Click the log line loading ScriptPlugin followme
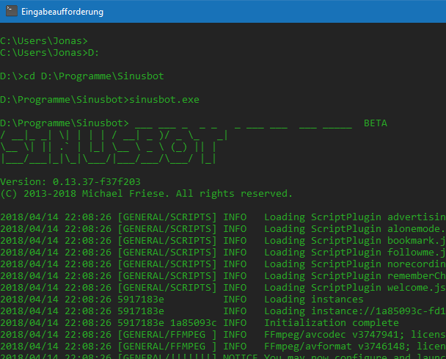Viewport: 446px width, 359px height. tap(223, 253)
